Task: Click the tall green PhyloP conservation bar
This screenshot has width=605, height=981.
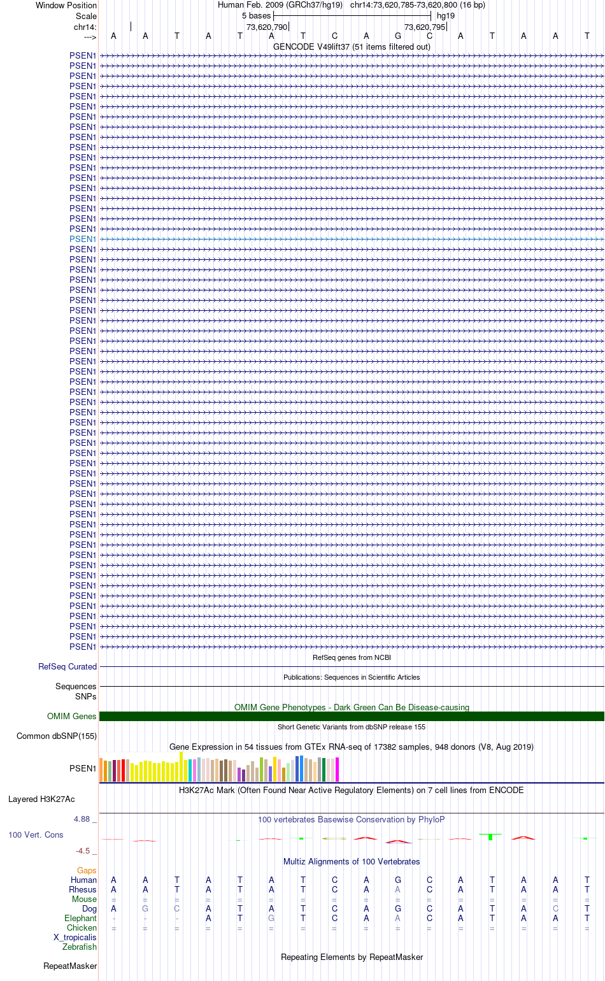Action: click(x=490, y=836)
